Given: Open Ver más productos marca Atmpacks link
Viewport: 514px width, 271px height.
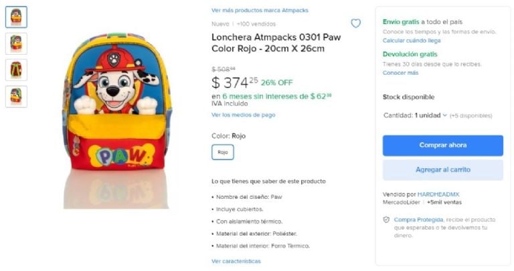Looking at the screenshot, I should click(260, 11).
